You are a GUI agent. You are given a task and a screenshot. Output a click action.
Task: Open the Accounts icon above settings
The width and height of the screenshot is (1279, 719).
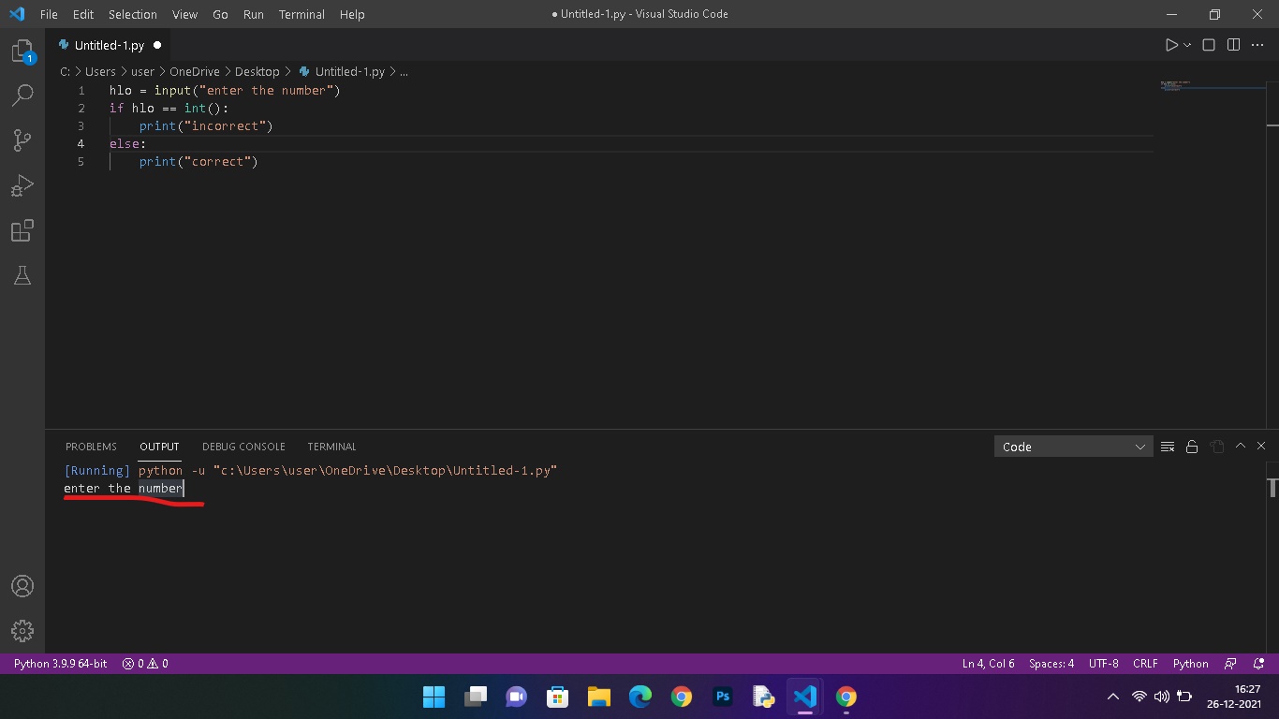(22, 585)
